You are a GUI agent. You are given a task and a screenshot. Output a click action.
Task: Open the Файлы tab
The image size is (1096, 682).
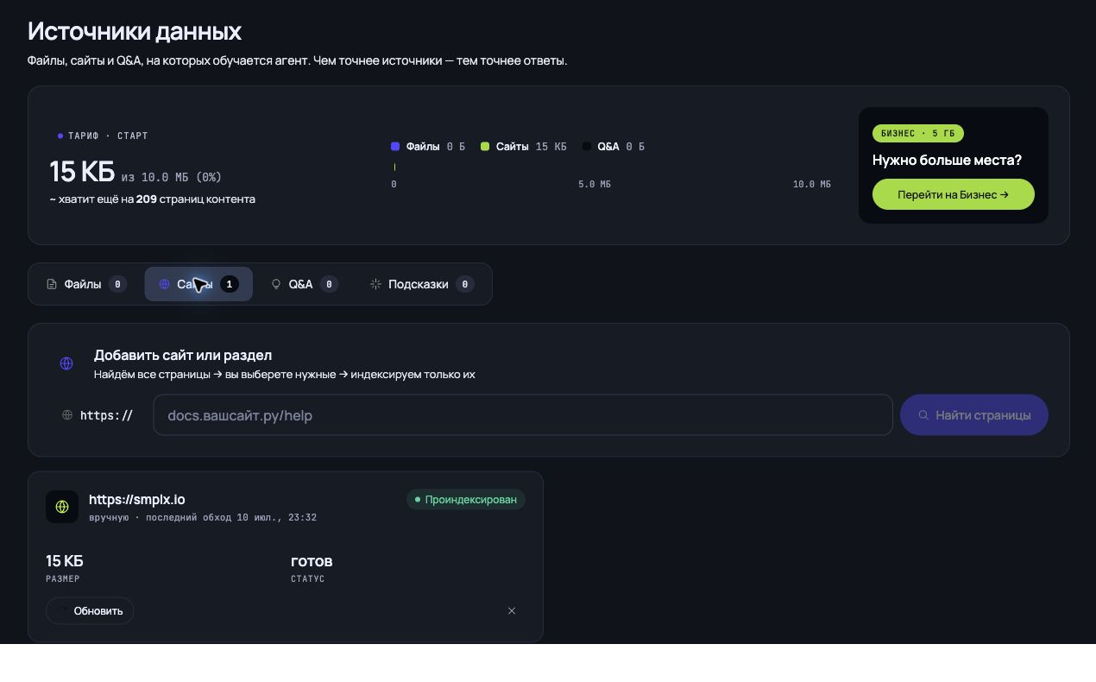click(86, 284)
